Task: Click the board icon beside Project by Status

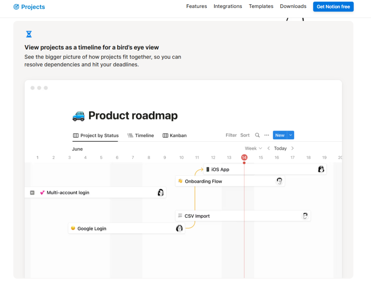Action: pyautogui.click(x=76, y=135)
